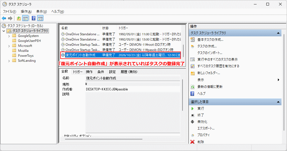
Task: Select the OneDrive Startup Task pasob logon row
Action: click(121, 50)
